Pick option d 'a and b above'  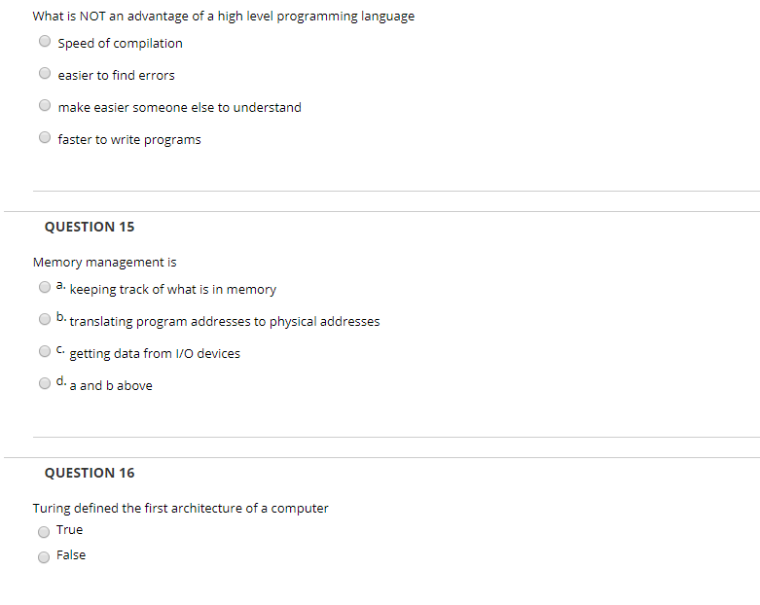tap(45, 383)
